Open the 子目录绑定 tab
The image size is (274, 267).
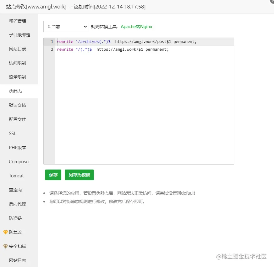(19, 35)
